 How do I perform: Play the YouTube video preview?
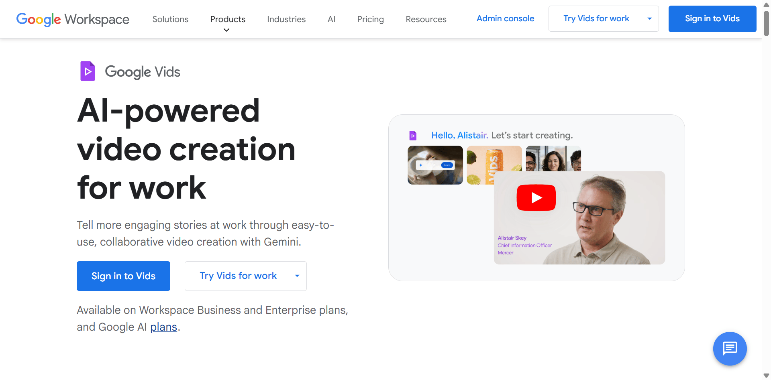(536, 197)
